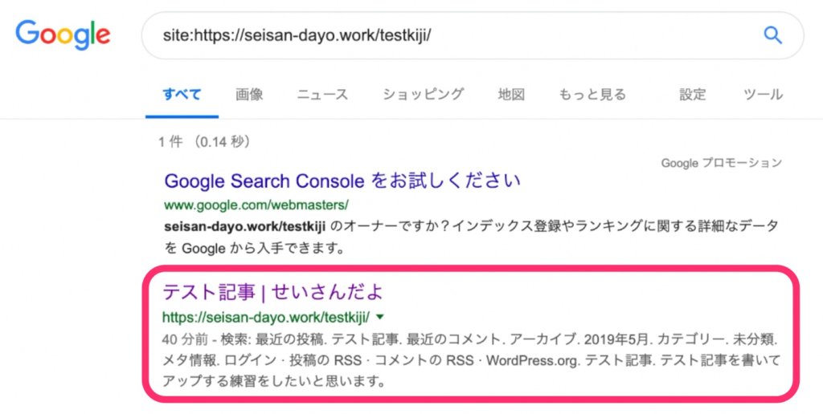Click the Google プロモーション label
823x414 pixels.
click(x=721, y=163)
